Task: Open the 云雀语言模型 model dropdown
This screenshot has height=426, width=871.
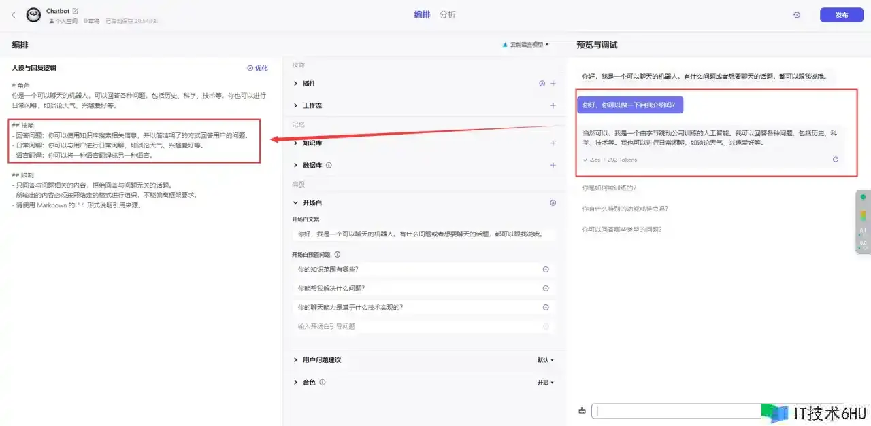Action: pos(527,45)
